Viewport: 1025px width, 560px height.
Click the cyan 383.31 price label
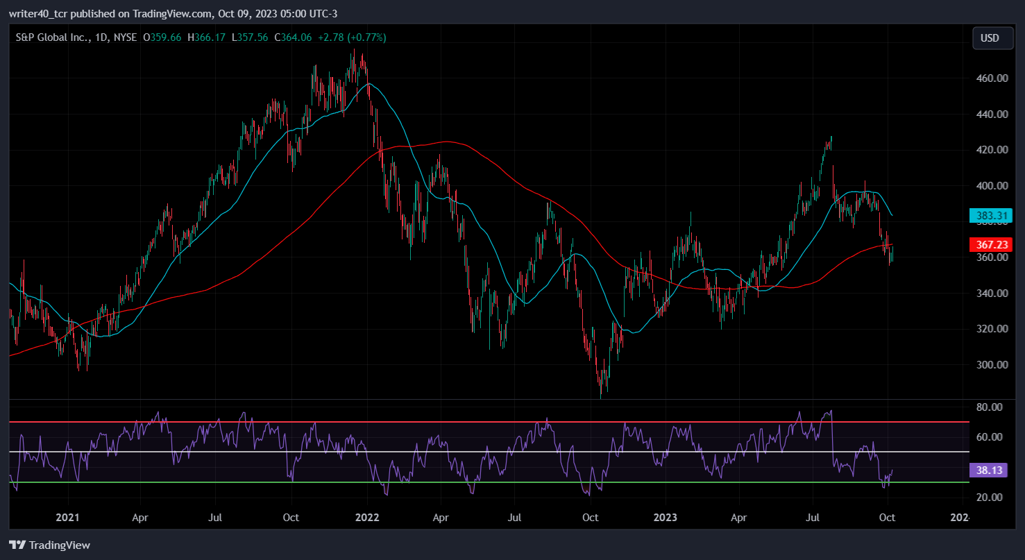click(992, 216)
